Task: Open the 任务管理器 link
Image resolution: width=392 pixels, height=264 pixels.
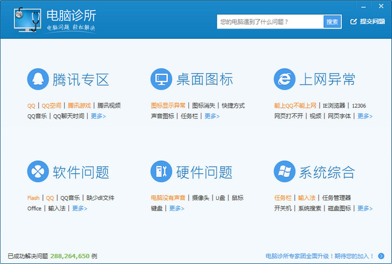Action: (336, 198)
